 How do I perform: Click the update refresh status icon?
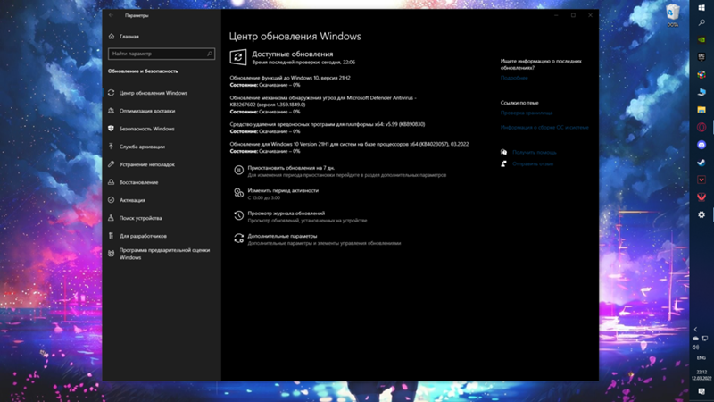237,57
